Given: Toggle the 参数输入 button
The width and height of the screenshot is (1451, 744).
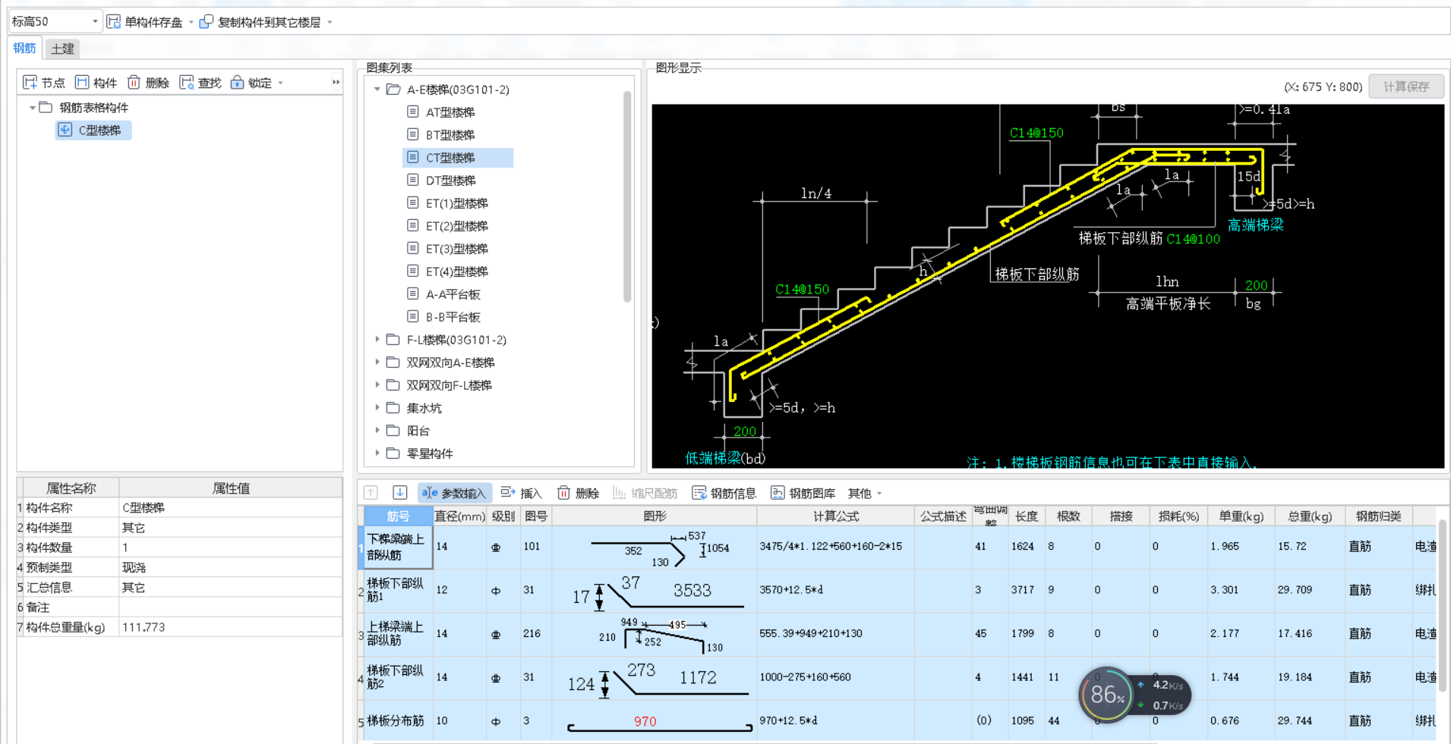Looking at the screenshot, I should [x=454, y=493].
